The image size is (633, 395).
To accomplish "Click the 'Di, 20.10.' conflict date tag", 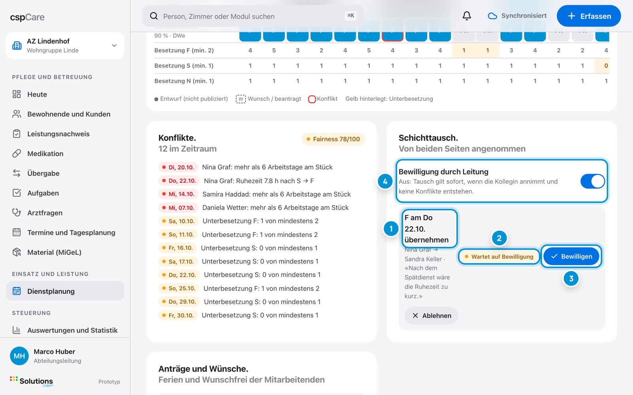I will click(178, 167).
